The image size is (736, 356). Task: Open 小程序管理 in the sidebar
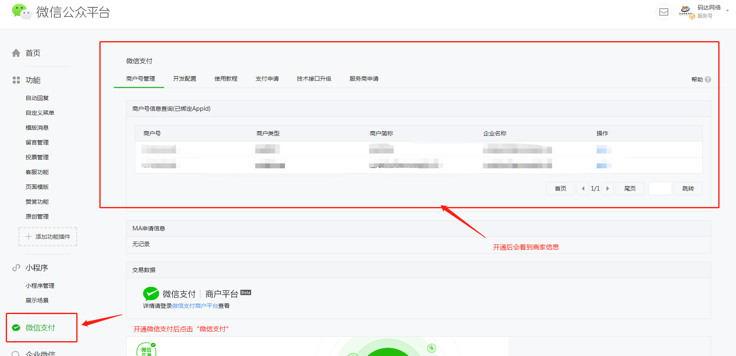click(x=40, y=286)
